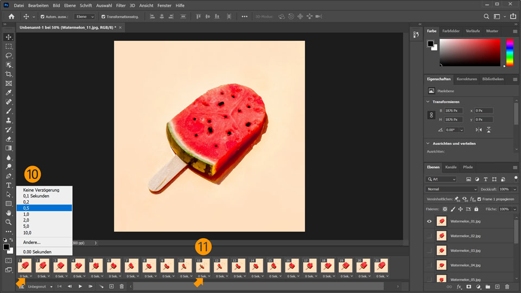This screenshot has height=293, width=521.
Task: Toggle the width-height link in Transformieren
Action: tap(431, 115)
